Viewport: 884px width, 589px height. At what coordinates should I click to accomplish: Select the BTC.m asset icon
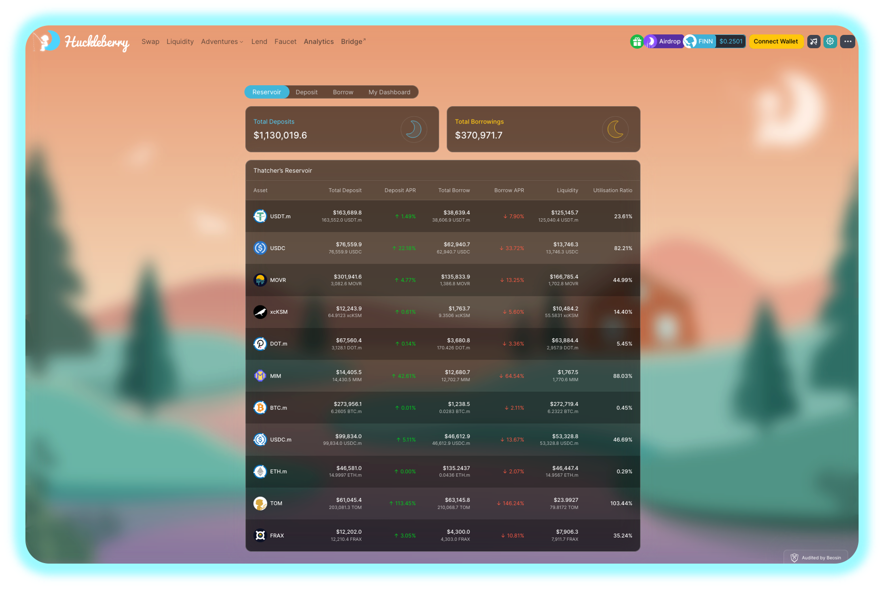tap(260, 408)
